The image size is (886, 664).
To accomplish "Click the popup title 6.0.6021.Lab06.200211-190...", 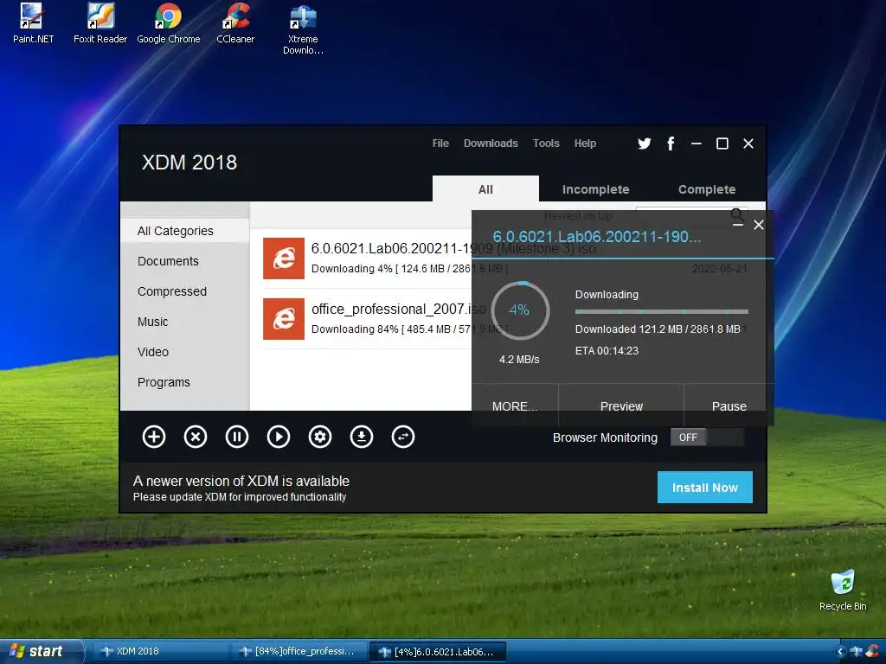I will point(597,237).
